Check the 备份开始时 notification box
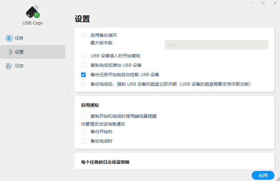 pyautogui.click(x=84, y=132)
